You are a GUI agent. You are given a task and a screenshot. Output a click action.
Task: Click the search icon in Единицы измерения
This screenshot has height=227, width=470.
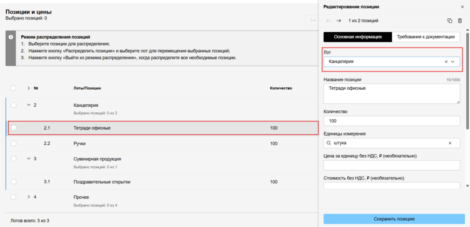(329, 143)
